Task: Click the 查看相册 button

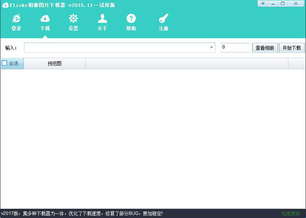Action: click(265, 48)
